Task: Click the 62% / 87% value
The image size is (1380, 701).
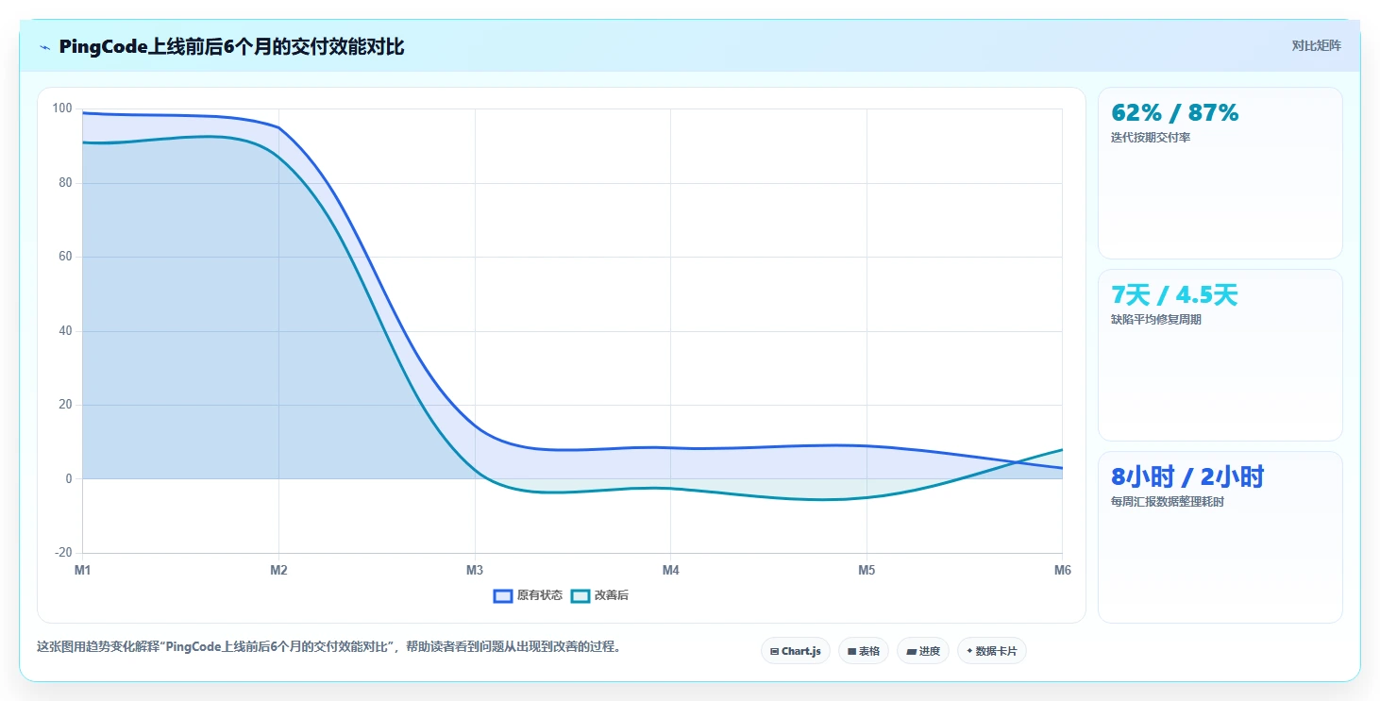Action: click(1174, 113)
